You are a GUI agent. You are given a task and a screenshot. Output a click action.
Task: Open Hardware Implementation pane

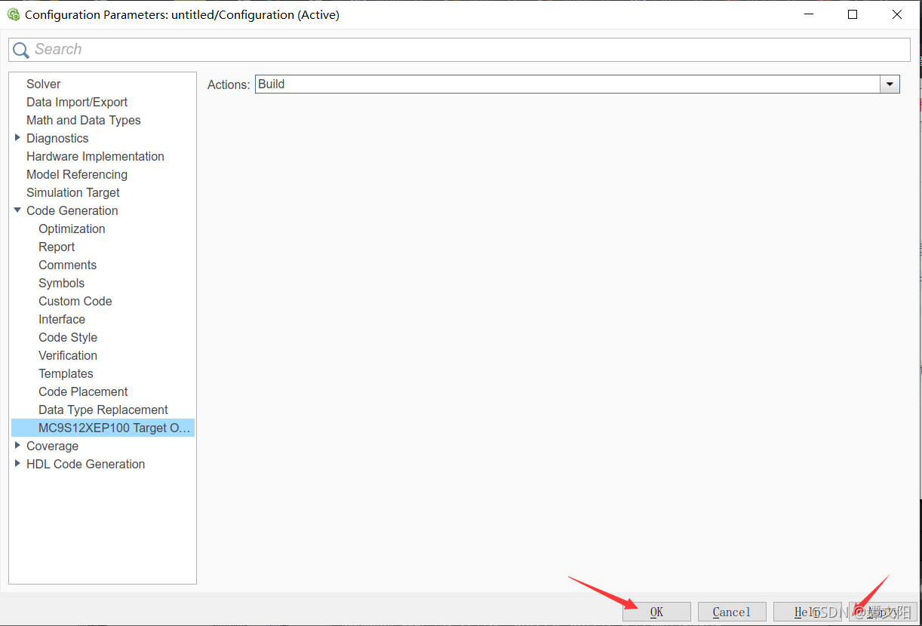(95, 156)
